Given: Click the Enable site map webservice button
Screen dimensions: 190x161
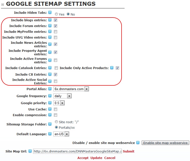Looking at the screenshot, I should (165, 143).
